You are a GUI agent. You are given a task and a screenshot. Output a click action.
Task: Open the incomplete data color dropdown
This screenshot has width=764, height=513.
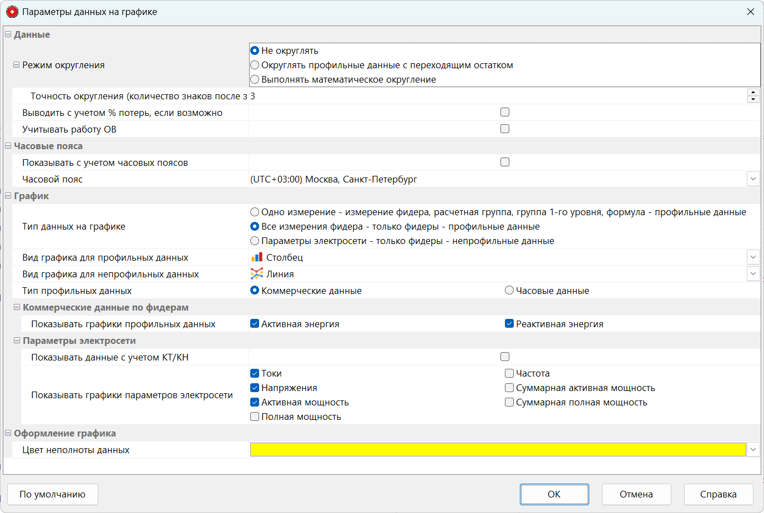coord(753,450)
